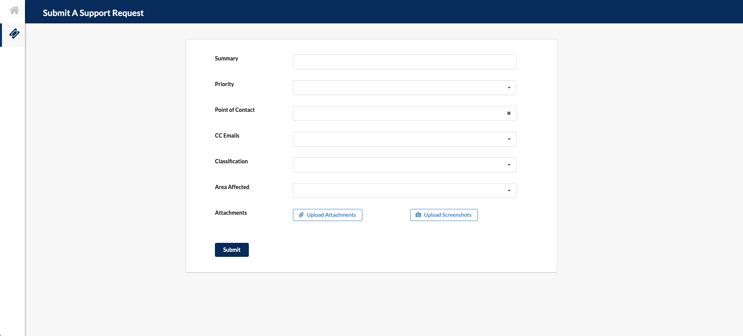Click the CC Emails label

click(227, 136)
